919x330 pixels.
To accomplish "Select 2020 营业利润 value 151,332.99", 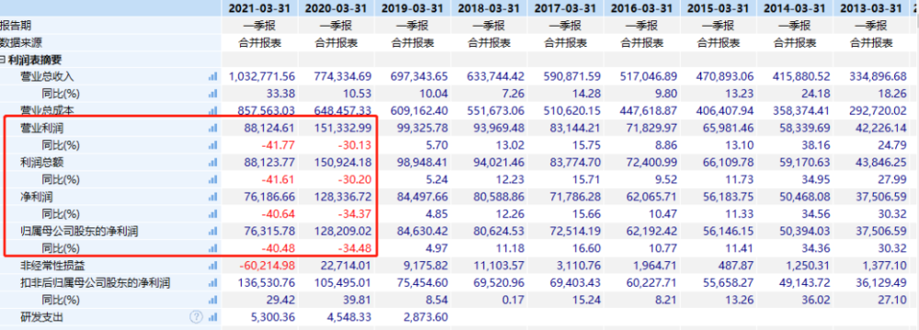I will (x=344, y=128).
